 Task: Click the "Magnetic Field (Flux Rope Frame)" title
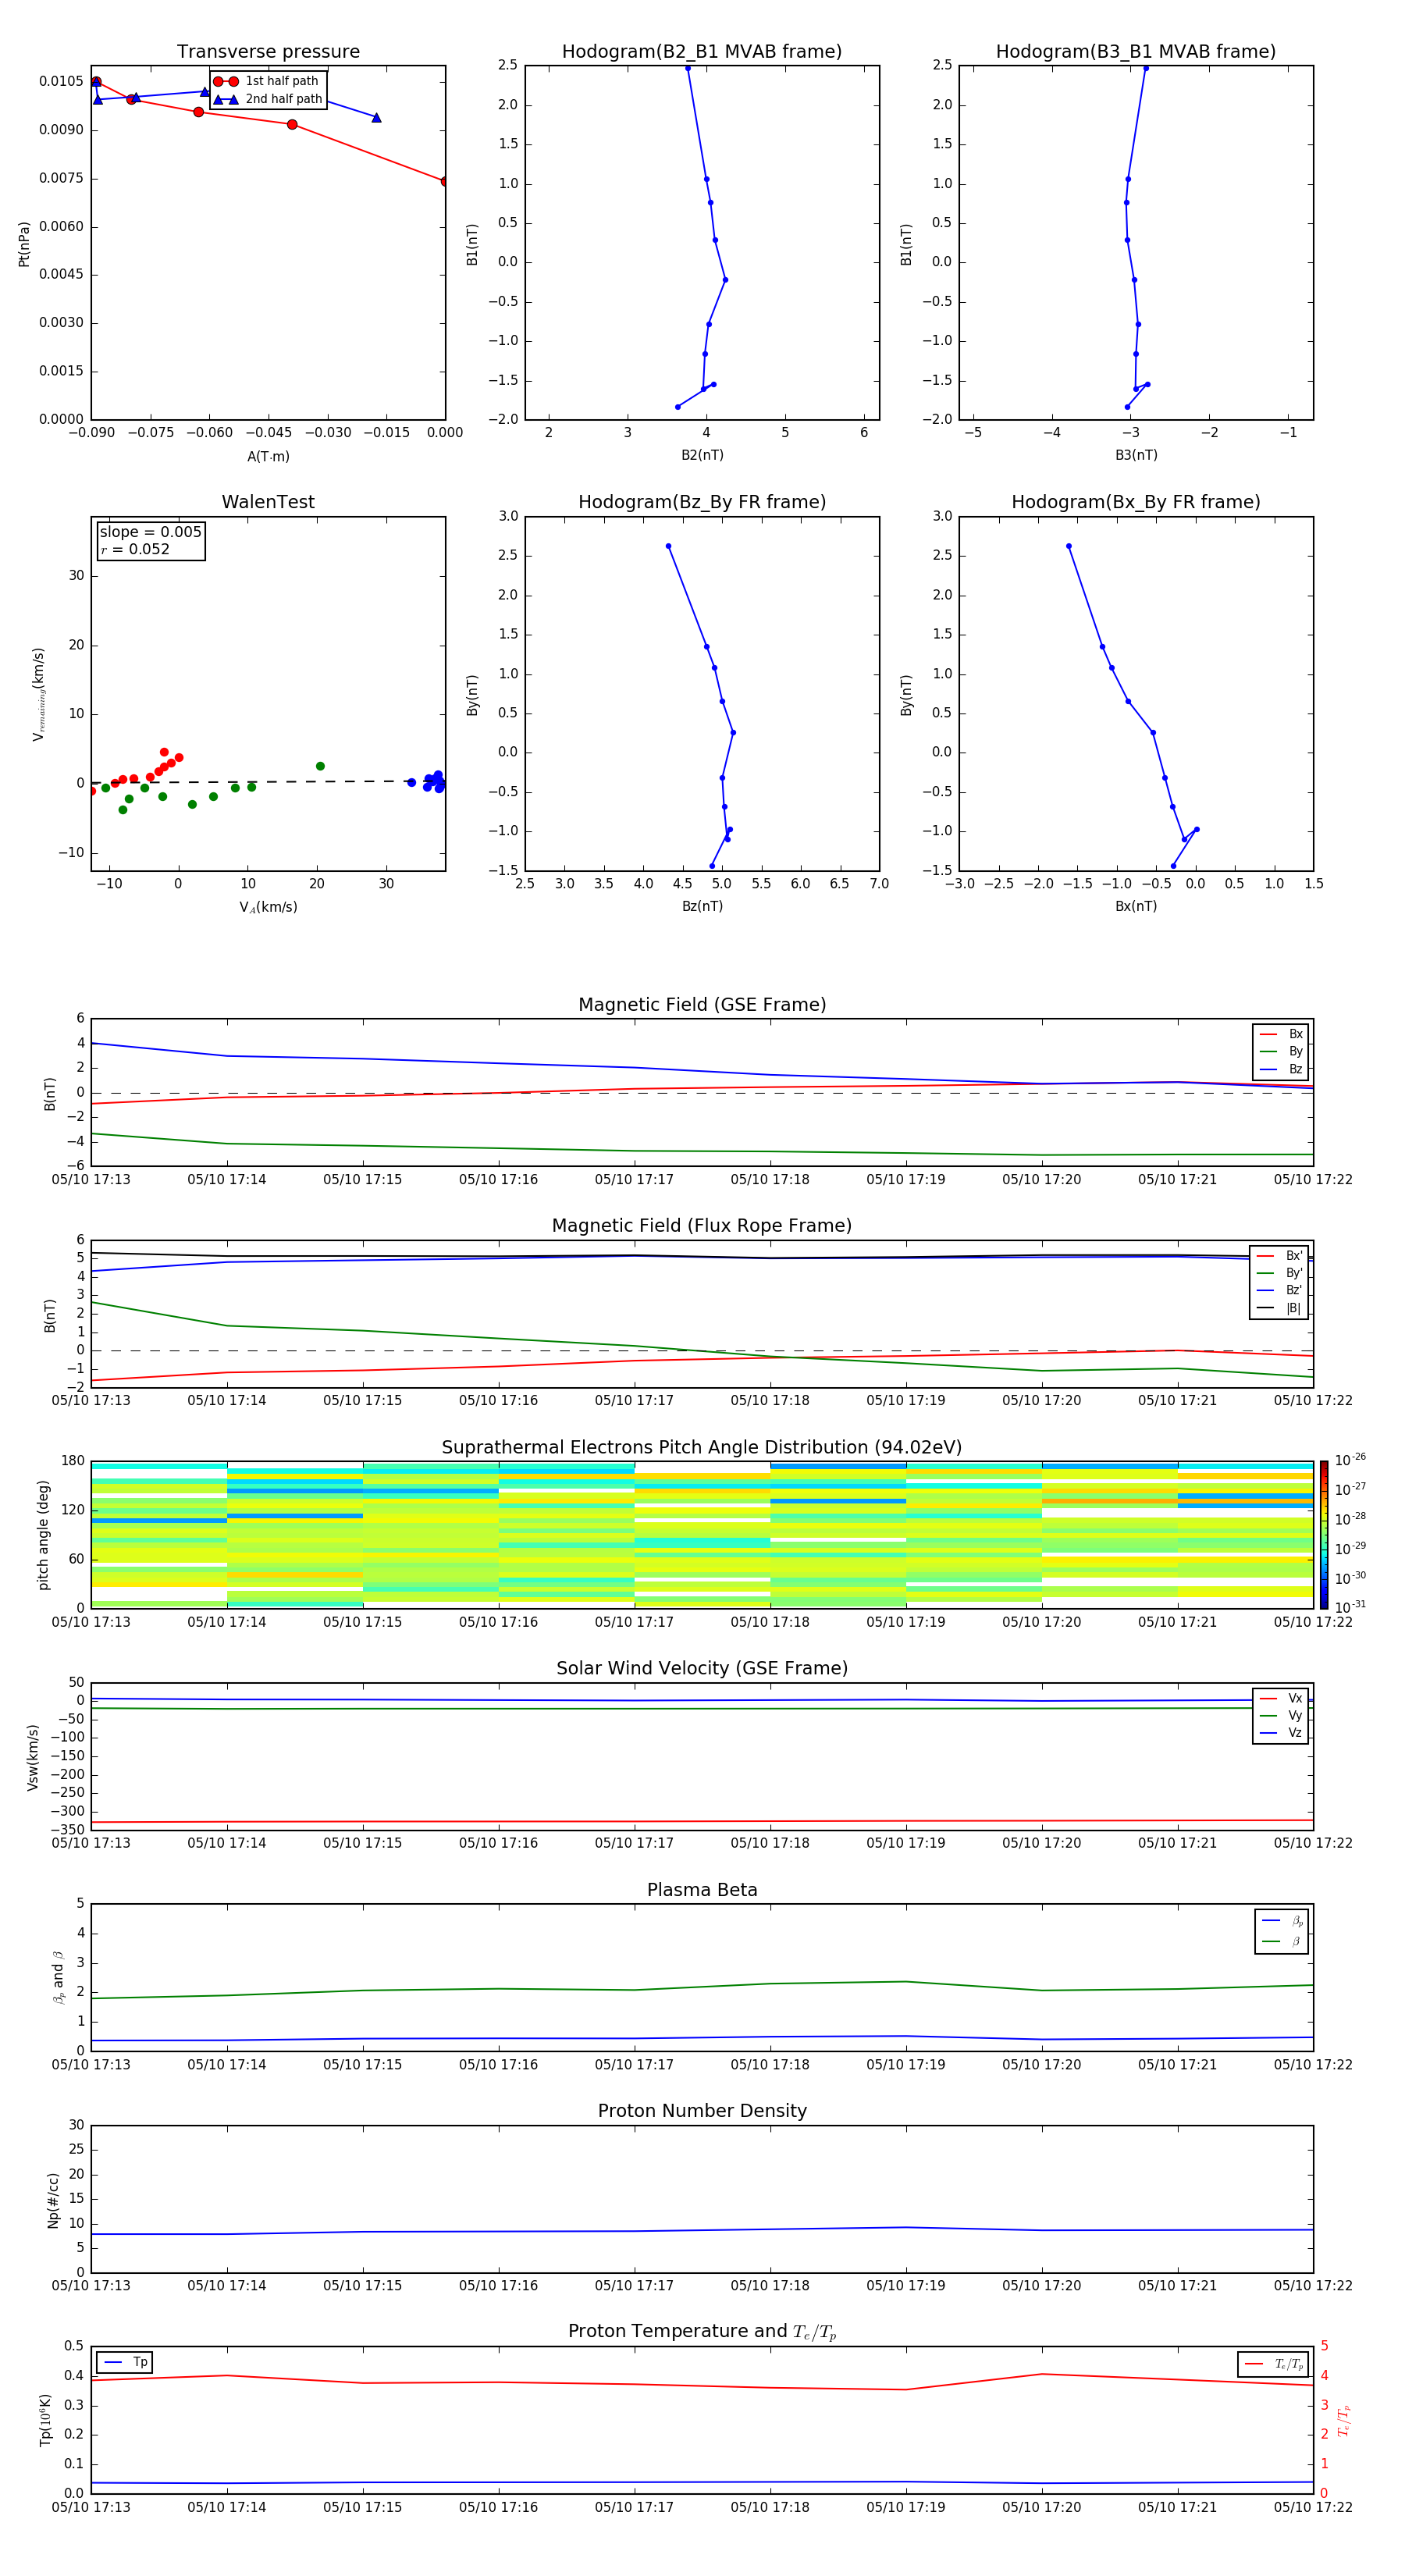point(702,1226)
